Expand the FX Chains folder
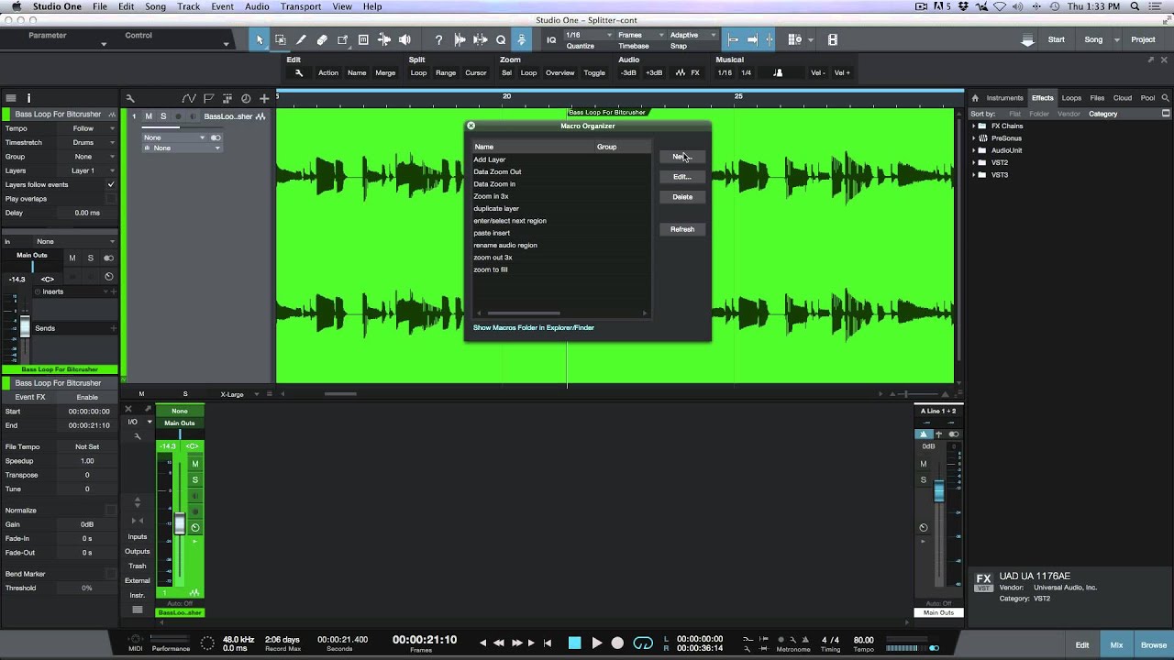The height and width of the screenshot is (660, 1174). (974, 126)
